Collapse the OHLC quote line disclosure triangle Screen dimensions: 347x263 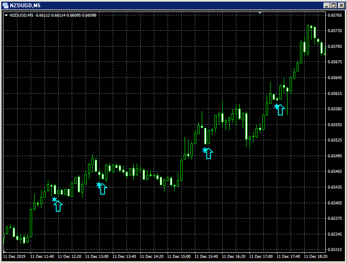[6, 14]
